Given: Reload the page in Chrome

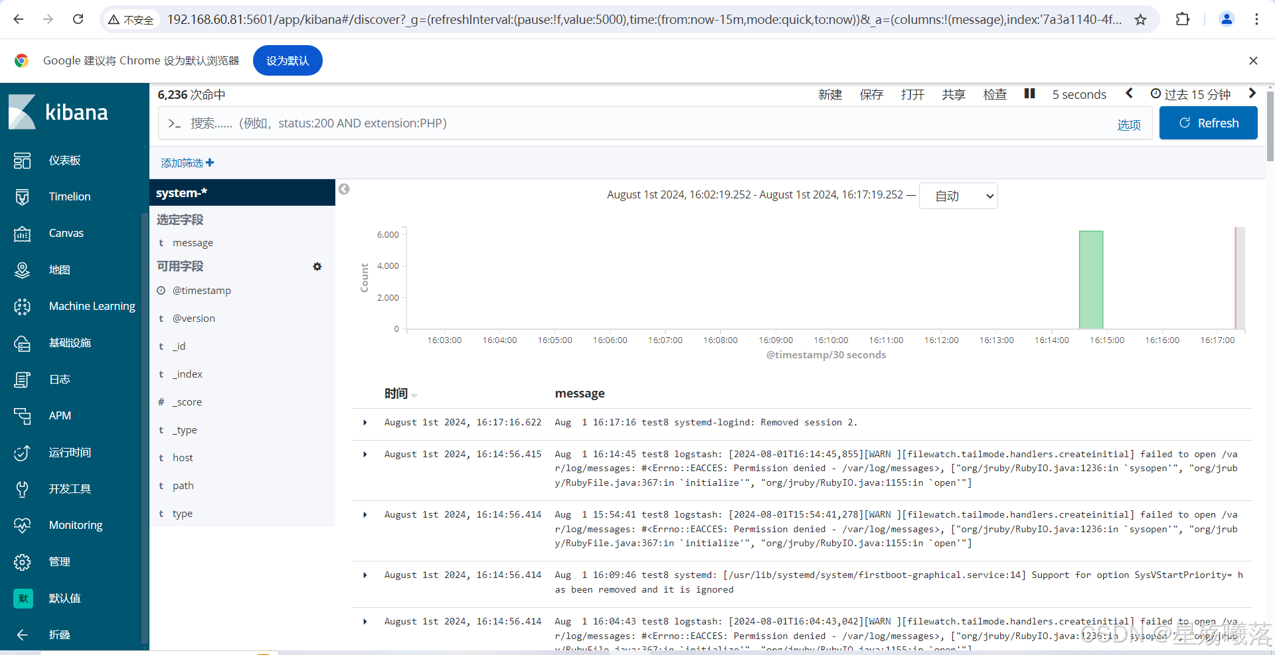Looking at the screenshot, I should point(78,19).
